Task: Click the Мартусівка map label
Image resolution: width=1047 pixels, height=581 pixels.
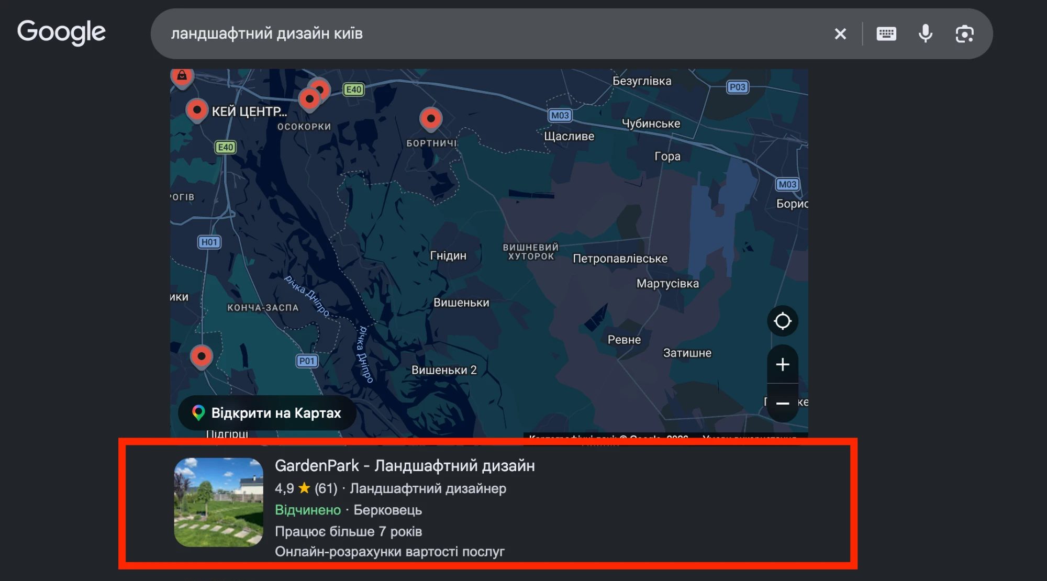Action: coord(667,284)
